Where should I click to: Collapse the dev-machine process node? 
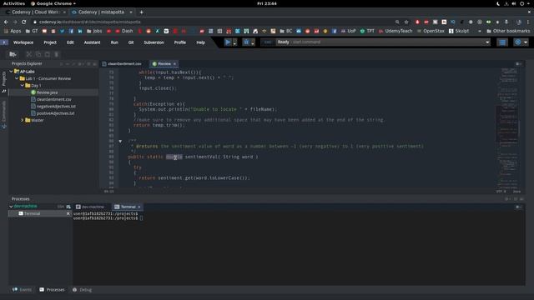[11, 207]
